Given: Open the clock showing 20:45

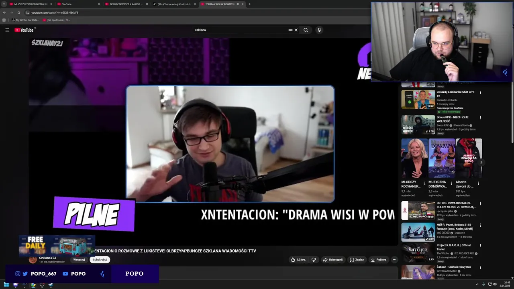Looking at the screenshot, I should [x=505, y=285].
